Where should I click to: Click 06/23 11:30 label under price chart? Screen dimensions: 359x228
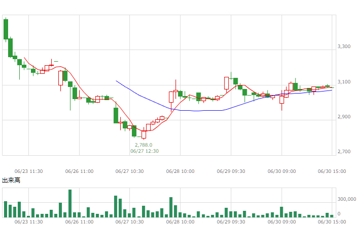pyautogui.click(x=28, y=171)
